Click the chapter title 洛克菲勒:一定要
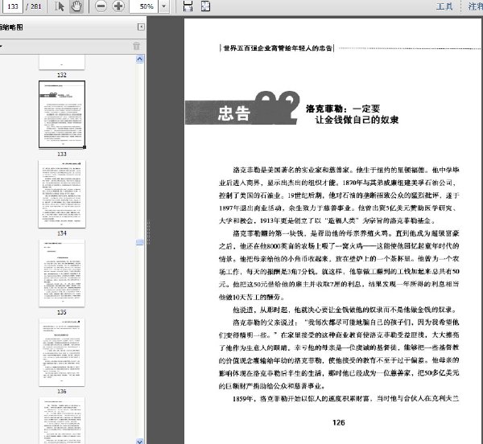 343,109
